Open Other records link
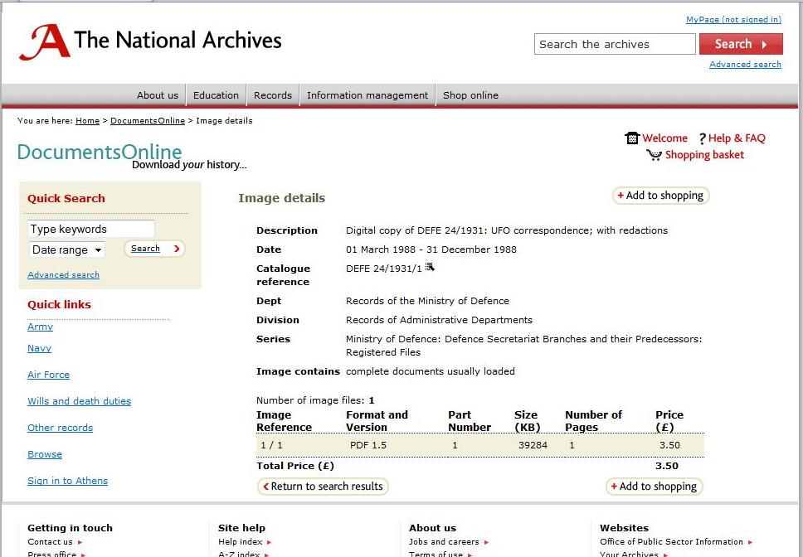The height and width of the screenshot is (557, 803). click(60, 428)
